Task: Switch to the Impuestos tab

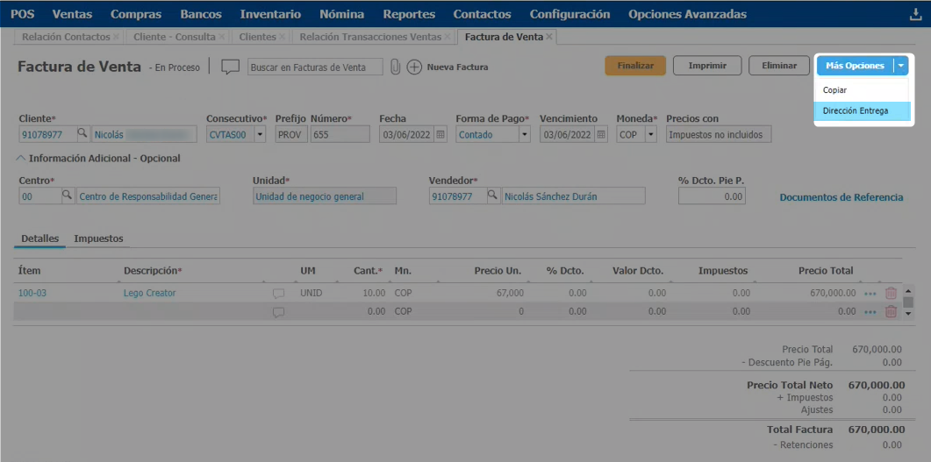Action: click(98, 238)
